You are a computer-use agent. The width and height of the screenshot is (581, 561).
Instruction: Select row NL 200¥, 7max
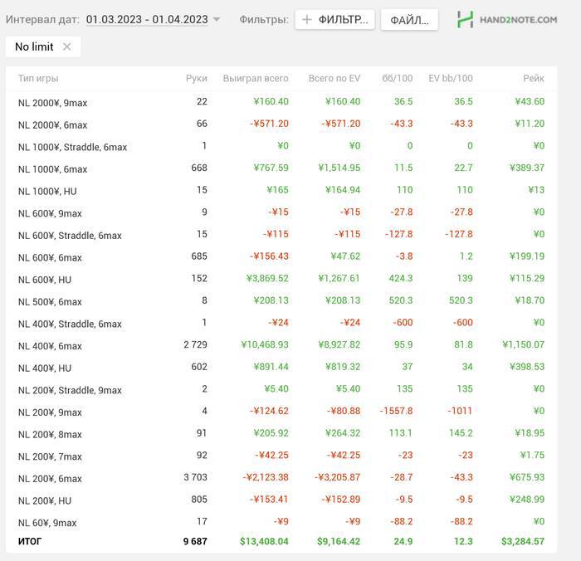[281, 456]
